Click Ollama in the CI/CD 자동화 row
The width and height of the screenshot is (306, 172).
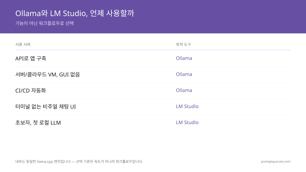point(184,90)
